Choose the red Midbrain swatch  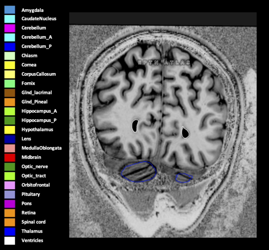pos(10,157)
